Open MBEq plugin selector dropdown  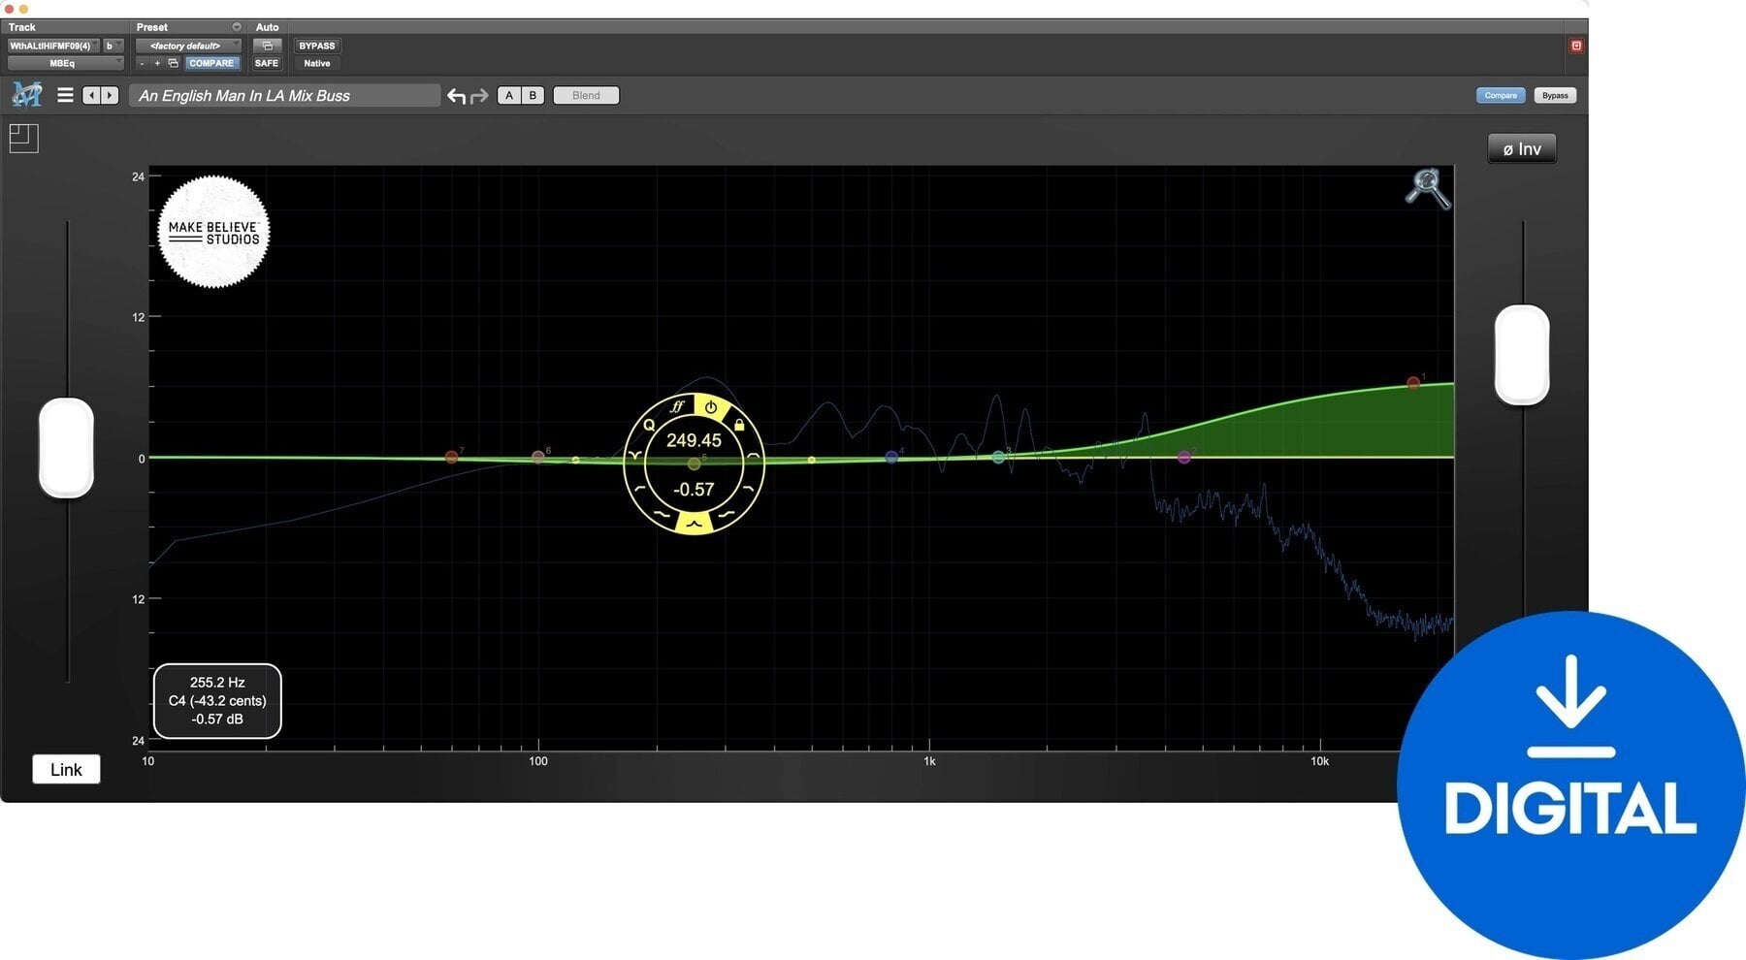(x=66, y=63)
